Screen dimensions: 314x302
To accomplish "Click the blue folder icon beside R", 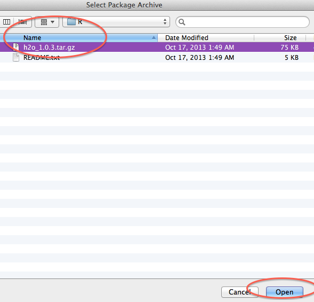I will click(71, 22).
